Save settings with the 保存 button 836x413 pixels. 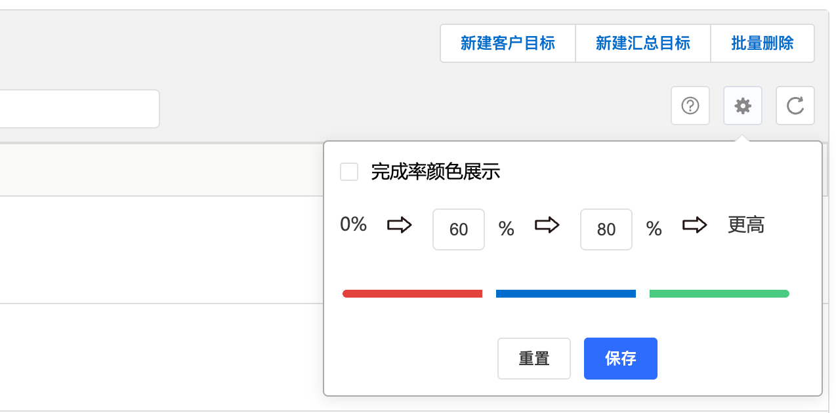[x=620, y=359]
